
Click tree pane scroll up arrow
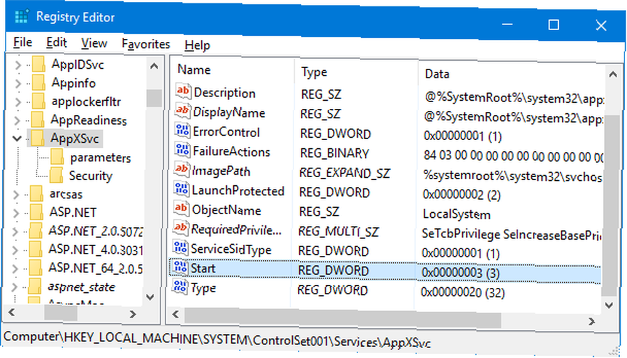(154, 66)
